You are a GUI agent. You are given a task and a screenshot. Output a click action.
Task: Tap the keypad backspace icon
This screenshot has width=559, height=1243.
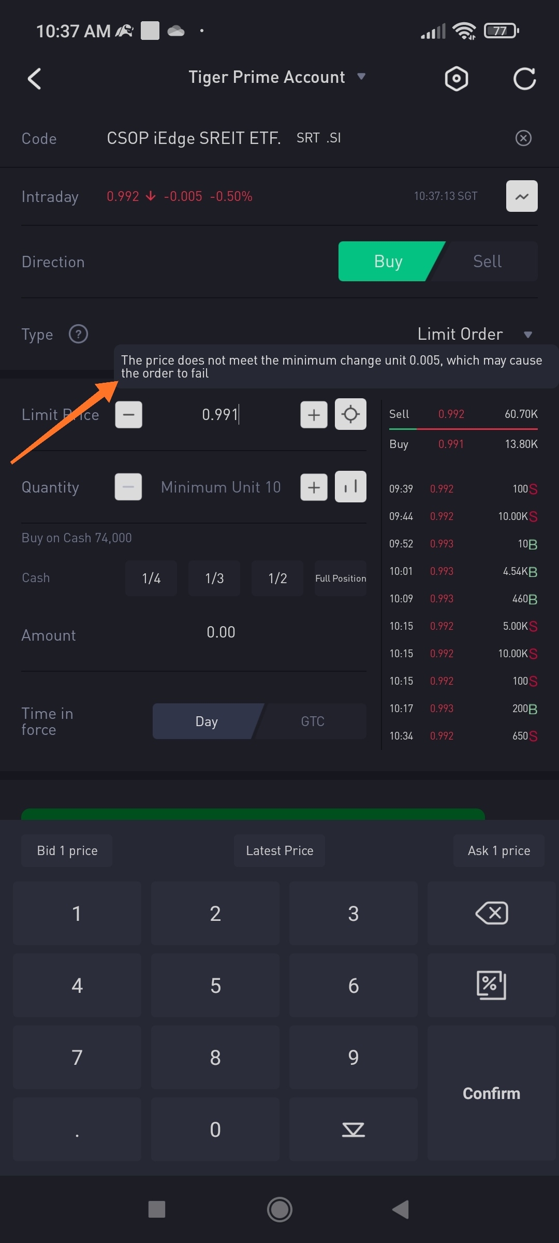coord(491,913)
